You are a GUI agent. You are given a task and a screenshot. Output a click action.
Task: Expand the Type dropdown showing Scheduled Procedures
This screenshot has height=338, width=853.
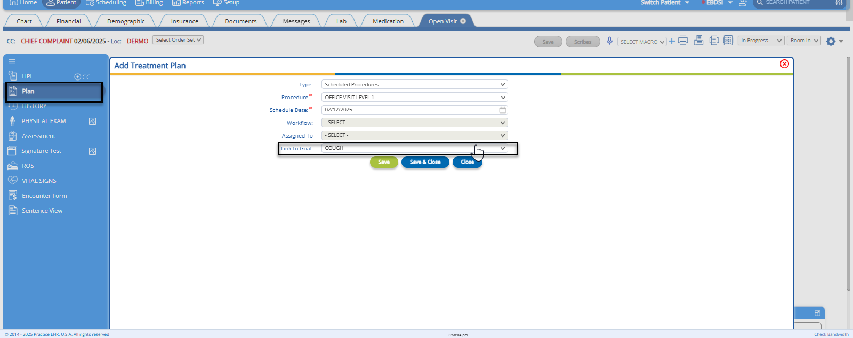click(x=414, y=84)
